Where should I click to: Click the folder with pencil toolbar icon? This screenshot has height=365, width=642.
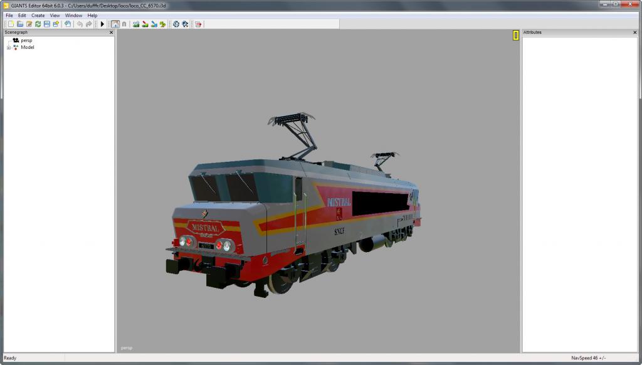(29, 24)
